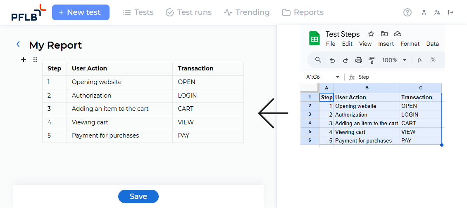The image size is (467, 208).
Task: Click the New test button
Action: point(81,12)
